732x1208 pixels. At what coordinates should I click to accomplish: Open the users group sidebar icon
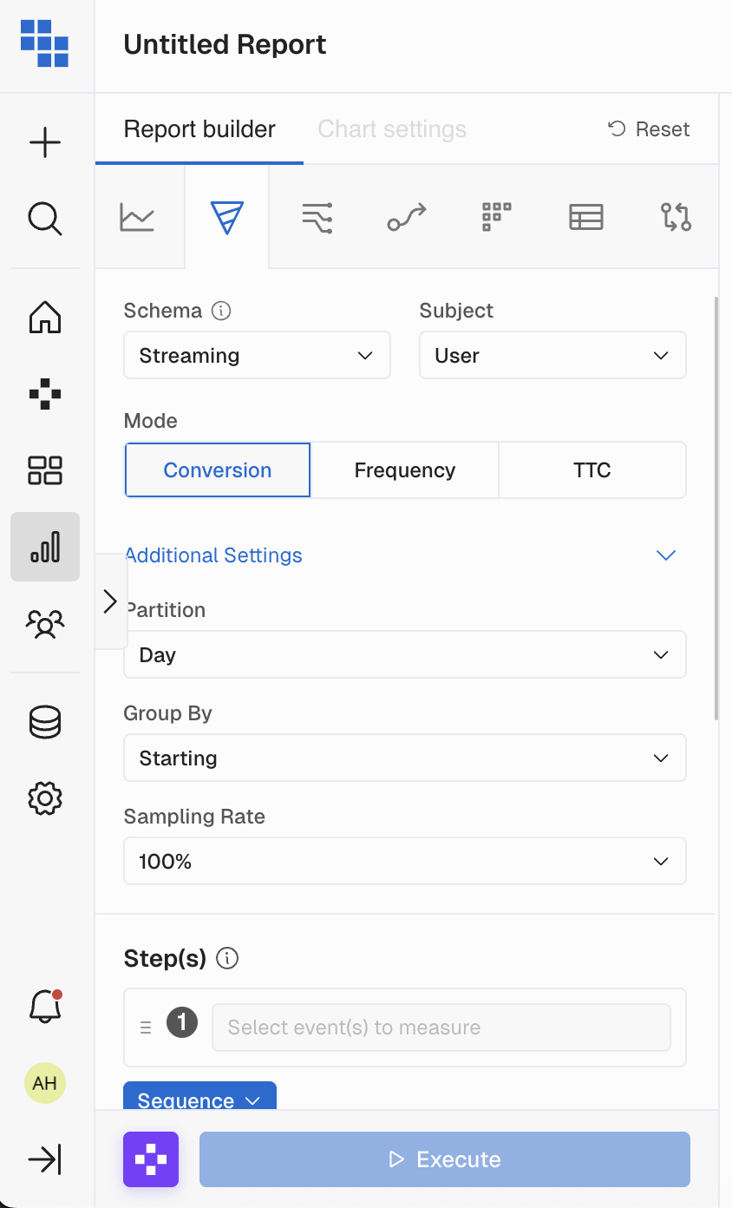tap(45, 623)
